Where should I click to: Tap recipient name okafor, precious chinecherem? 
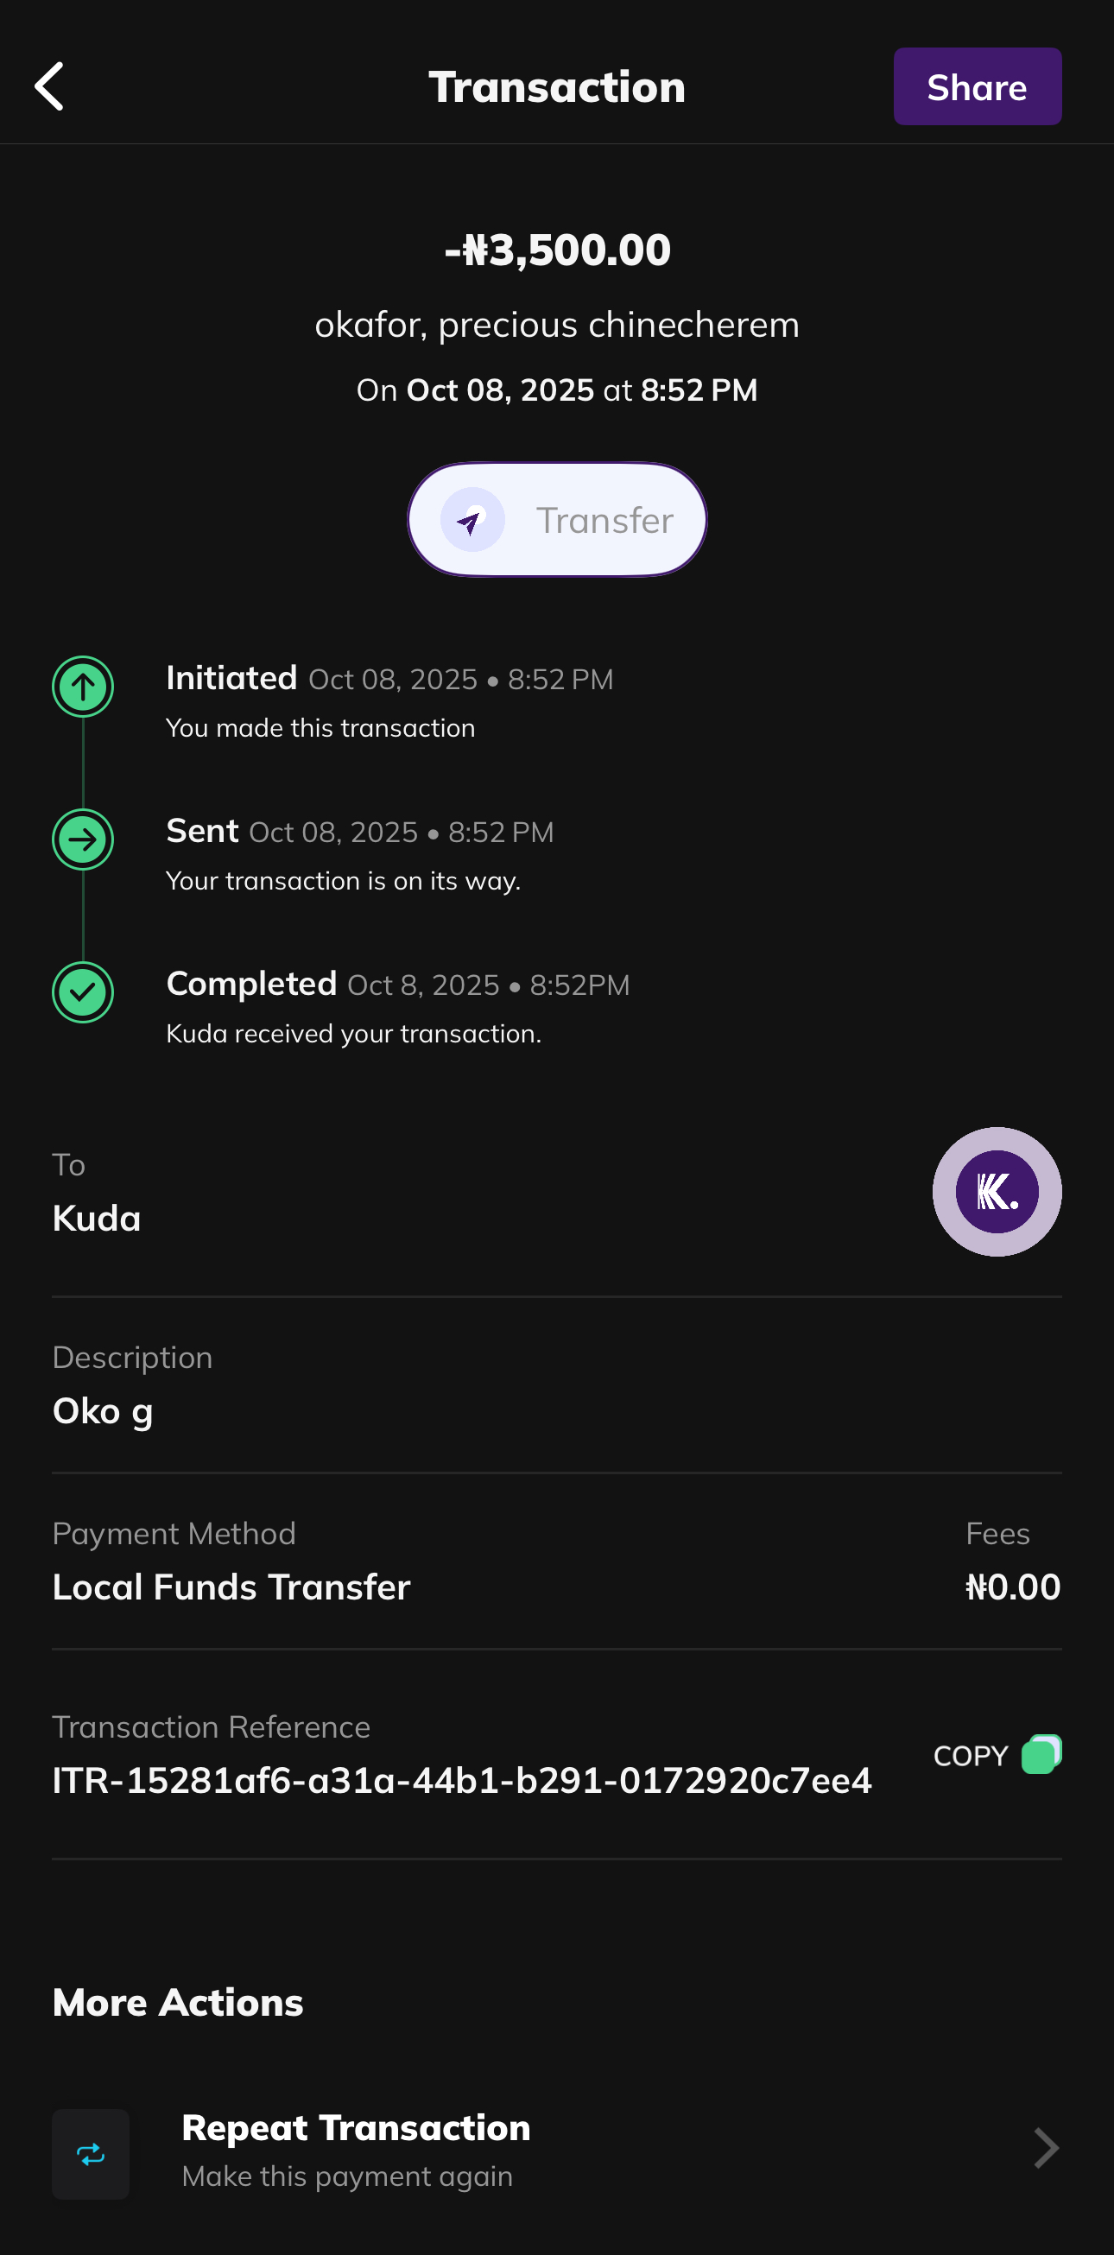558,326
